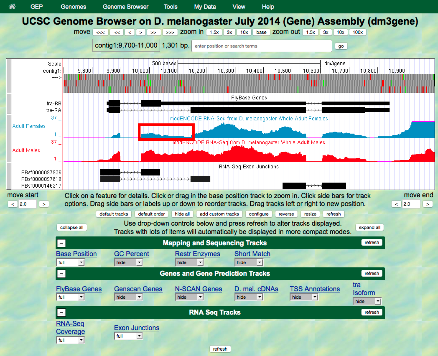The width and height of the screenshot is (438, 356).
Task: Click the position search input field
Action: pos(262,46)
